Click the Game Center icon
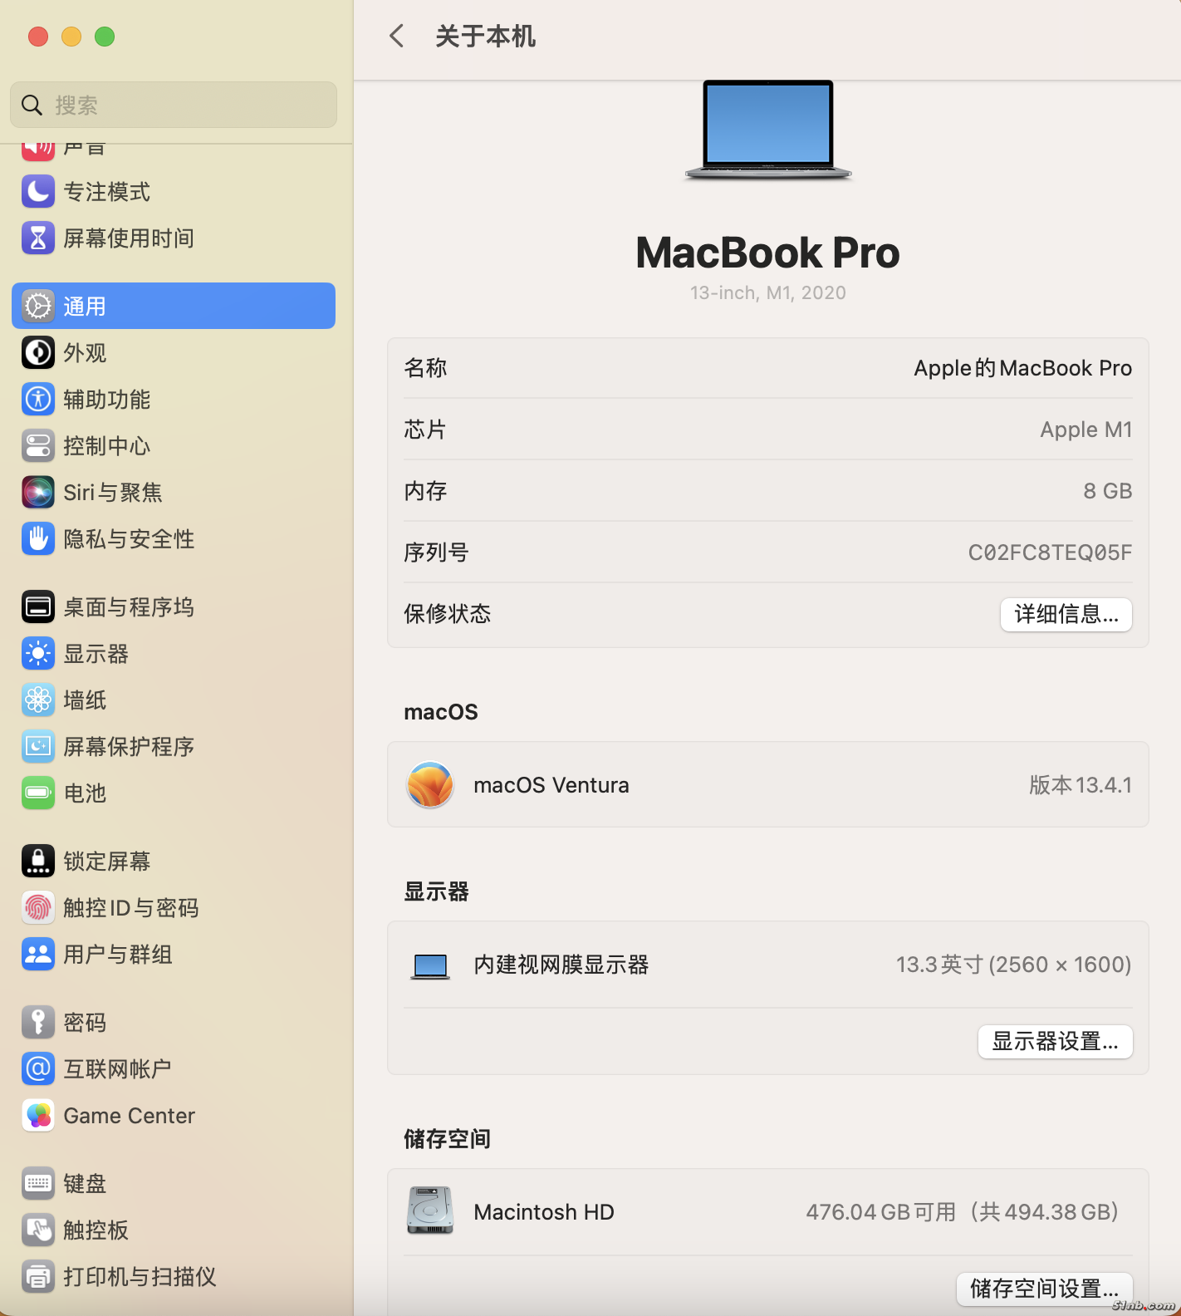This screenshot has height=1316, width=1181. click(38, 1116)
